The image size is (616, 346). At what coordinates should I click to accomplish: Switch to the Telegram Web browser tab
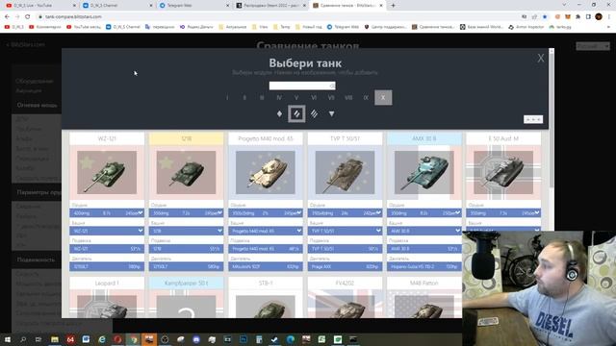click(x=194, y=6)
